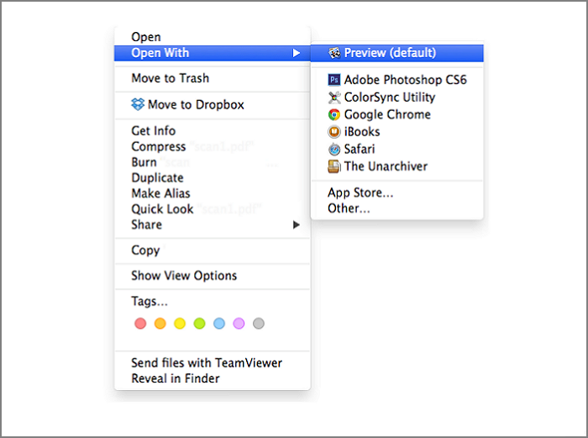
Task: Open the App Store… option
Action: point(360,193)
